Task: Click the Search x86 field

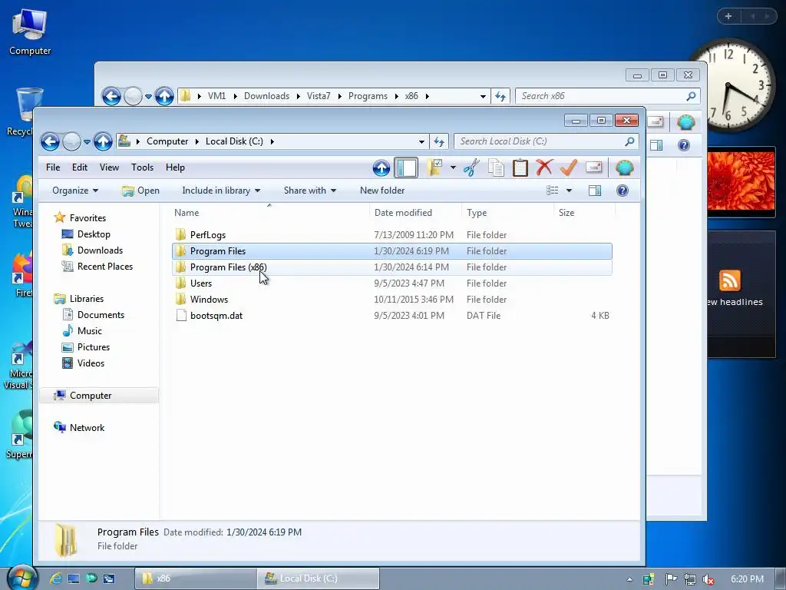Action: point(608,96)
